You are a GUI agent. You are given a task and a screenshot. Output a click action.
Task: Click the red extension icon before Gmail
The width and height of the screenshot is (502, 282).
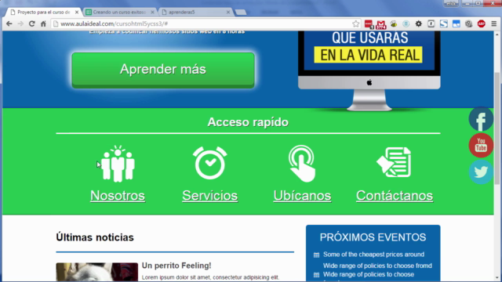[369, 24]
